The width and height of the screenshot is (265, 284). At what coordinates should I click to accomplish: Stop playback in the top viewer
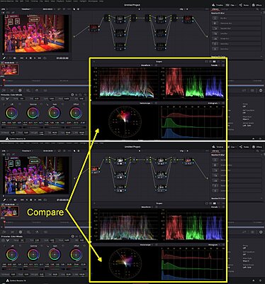(30, 58)
